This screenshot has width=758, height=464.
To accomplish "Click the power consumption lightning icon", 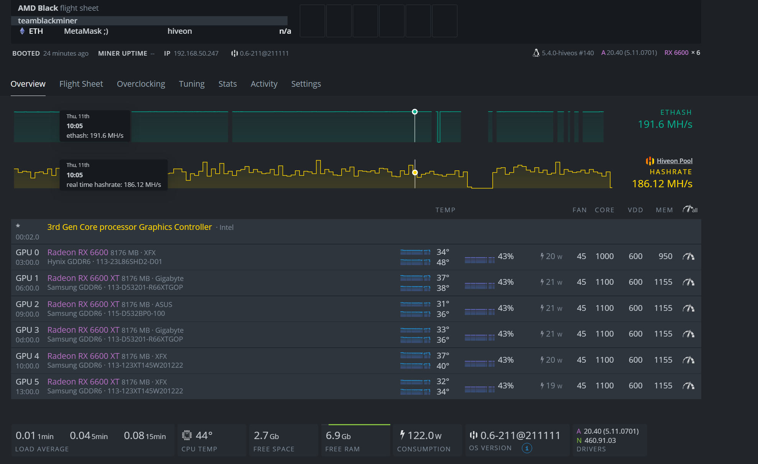I will 402,435.
